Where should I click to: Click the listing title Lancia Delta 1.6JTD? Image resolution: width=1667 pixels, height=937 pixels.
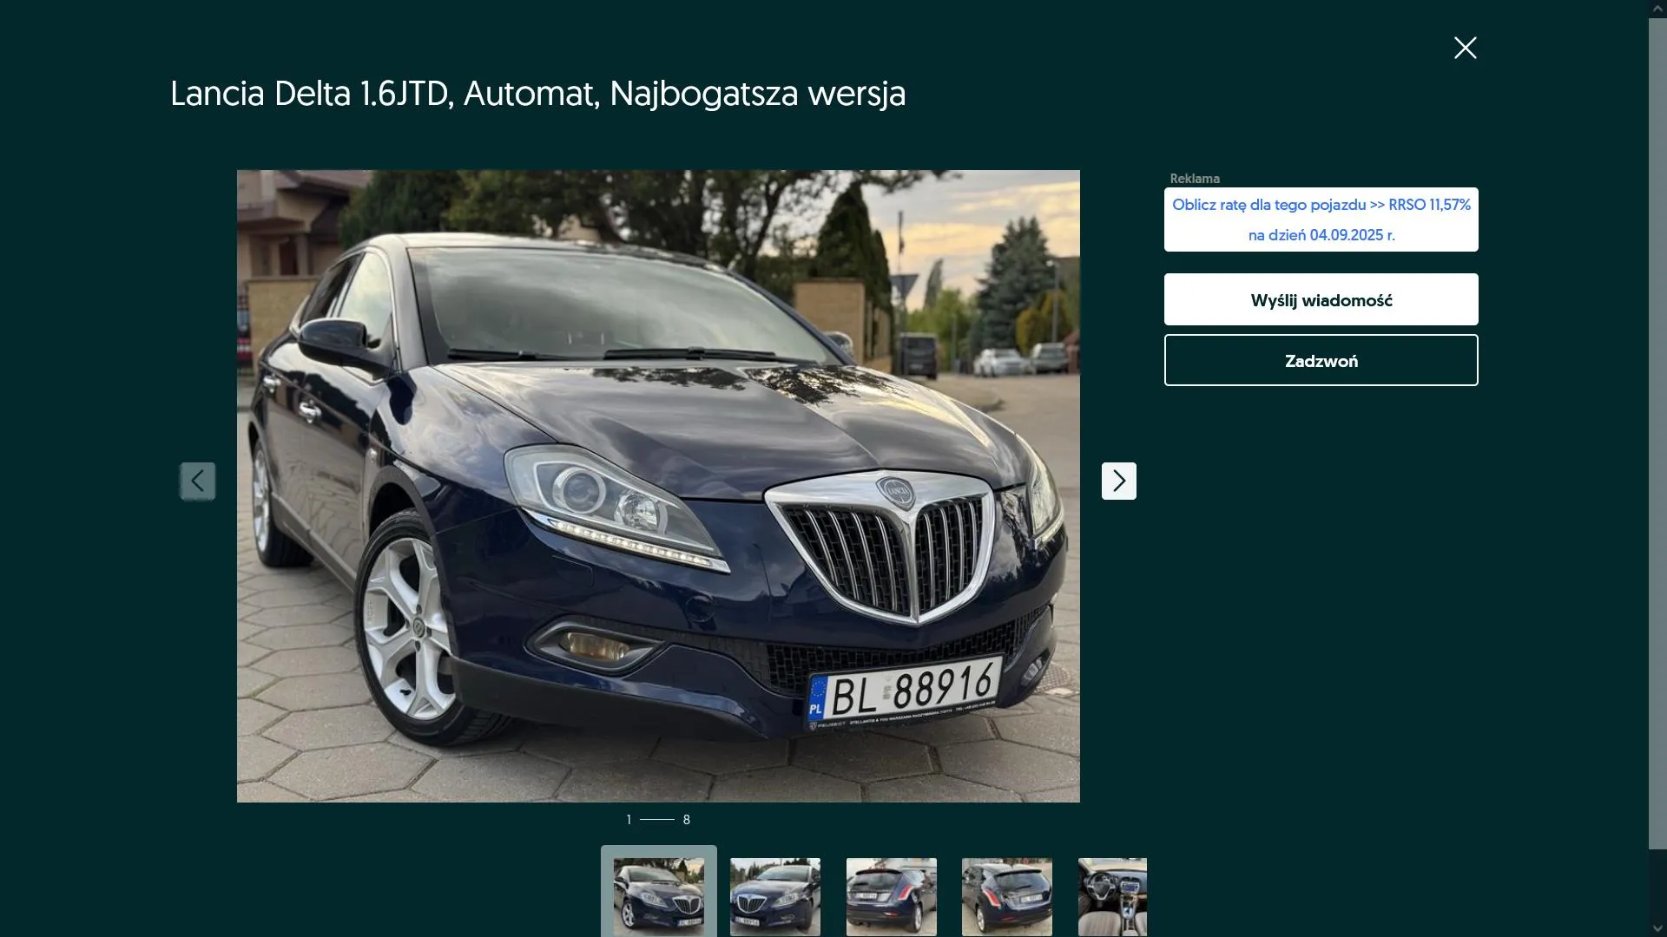click(537, 93)
